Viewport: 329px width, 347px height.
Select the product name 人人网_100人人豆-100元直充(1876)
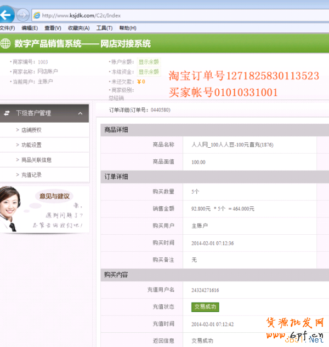232,144
